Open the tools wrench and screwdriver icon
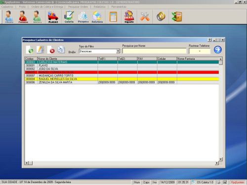Image resolution: width=247 pixels, height=185 pixels. pos(145,17)
